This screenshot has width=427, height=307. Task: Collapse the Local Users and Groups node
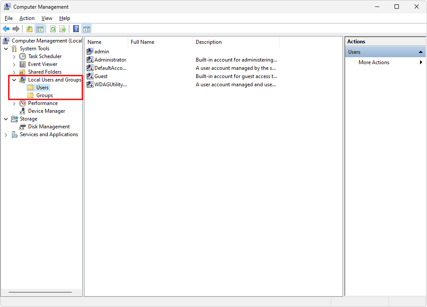pos(14,80)
